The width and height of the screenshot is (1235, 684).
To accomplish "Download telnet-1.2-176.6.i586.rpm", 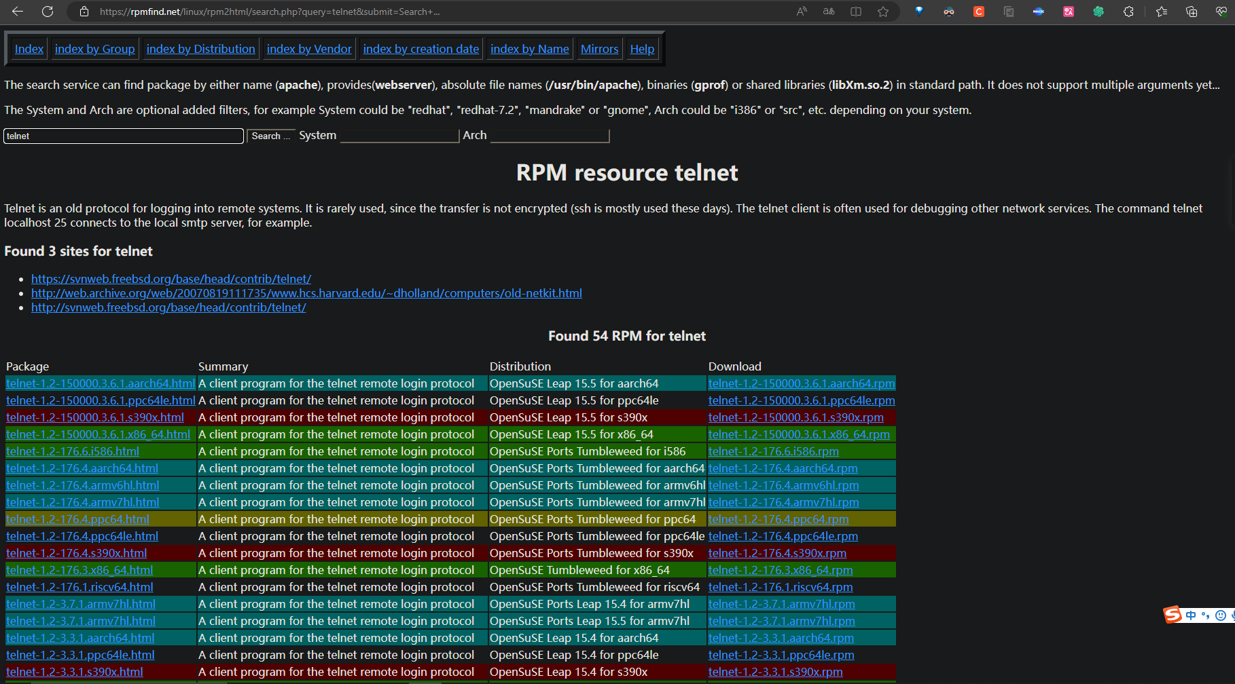I will coord(774,451).
